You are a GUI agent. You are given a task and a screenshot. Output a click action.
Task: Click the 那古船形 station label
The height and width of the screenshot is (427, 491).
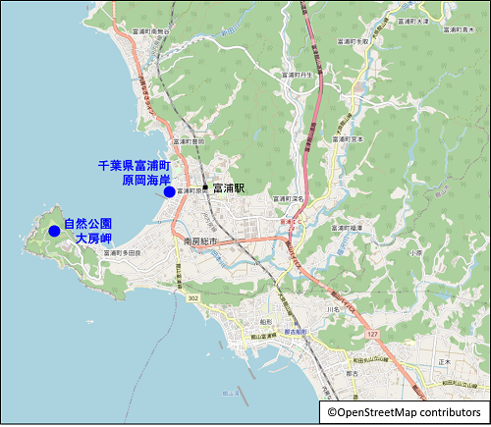click(296, 332)
